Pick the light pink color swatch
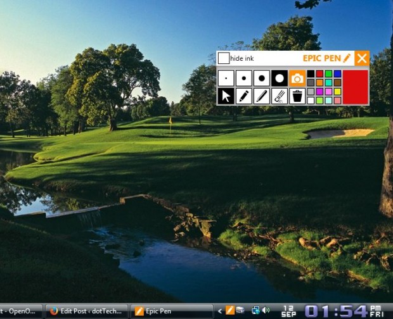Viewport: 393px width, 319px height. [328, 92]
